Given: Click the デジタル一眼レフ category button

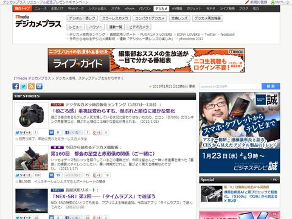Looking at the screenshot, I should click(82, 18).
